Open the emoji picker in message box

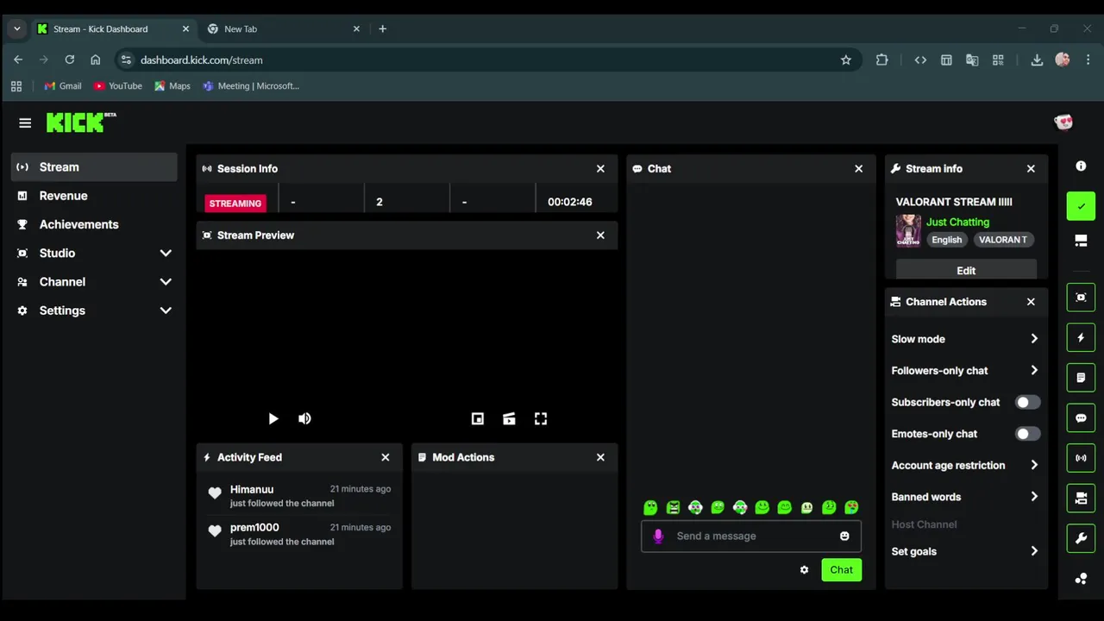(844, 536)
